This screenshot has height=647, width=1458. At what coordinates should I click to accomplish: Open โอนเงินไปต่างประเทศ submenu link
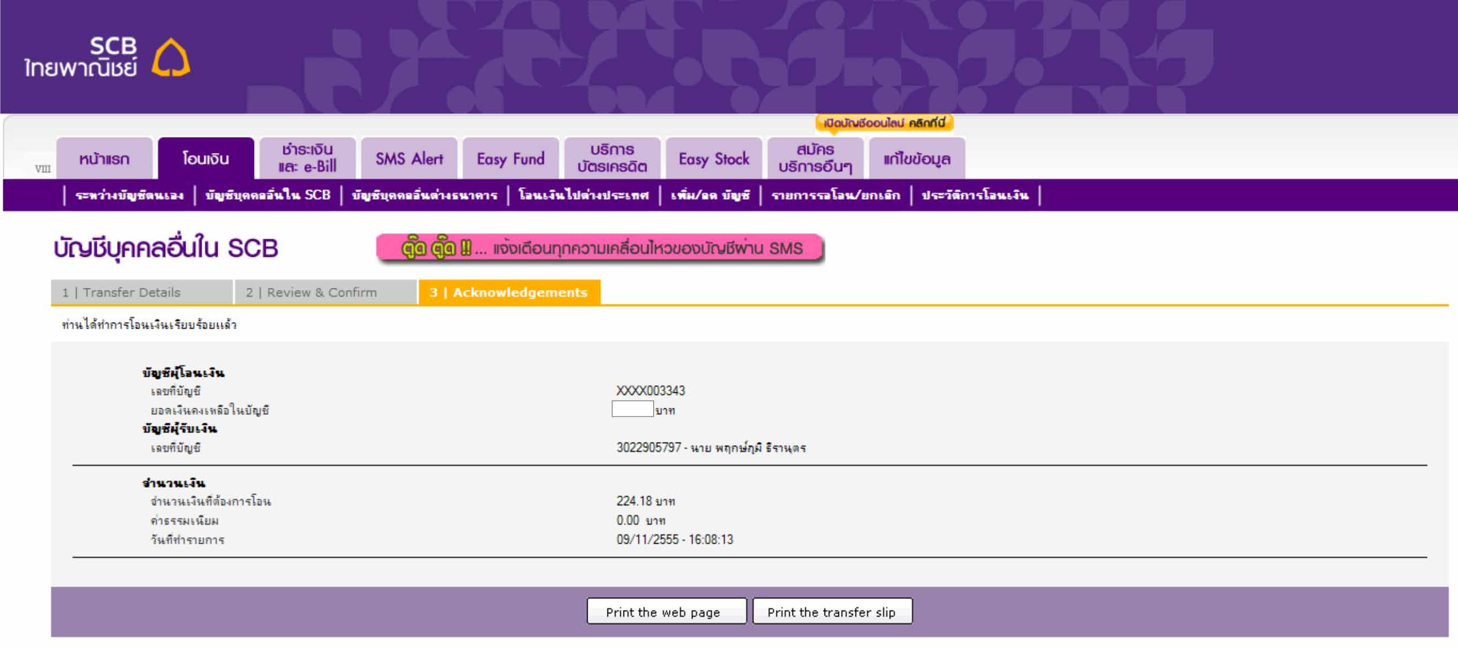pos(584,195)
